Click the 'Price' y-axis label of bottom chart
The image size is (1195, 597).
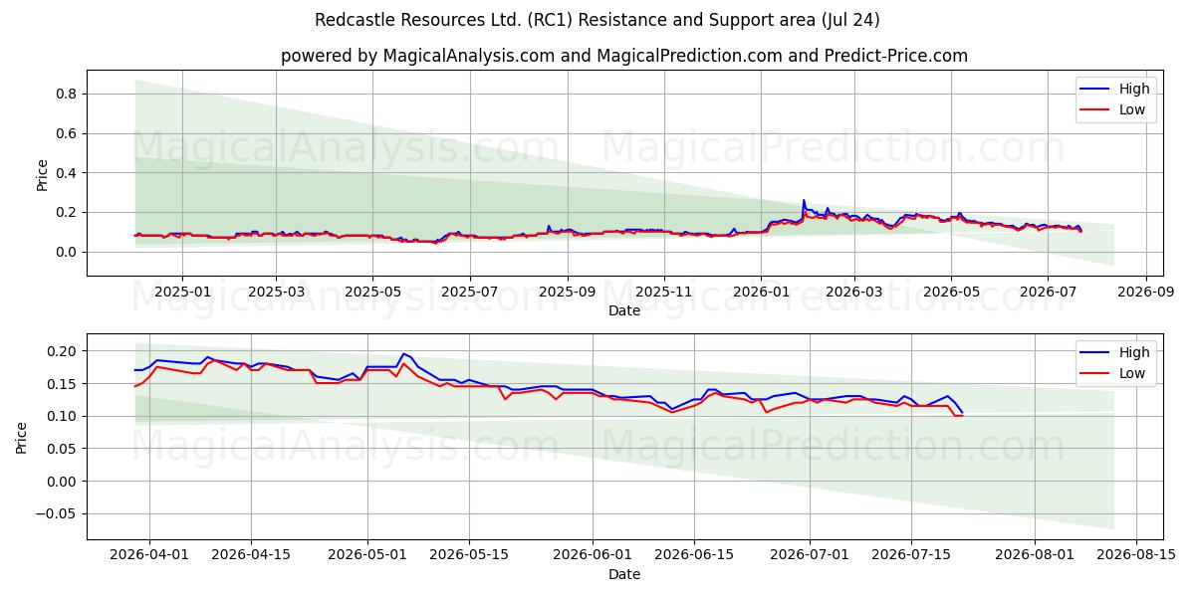pyautogui.click(x=22, y=437)
